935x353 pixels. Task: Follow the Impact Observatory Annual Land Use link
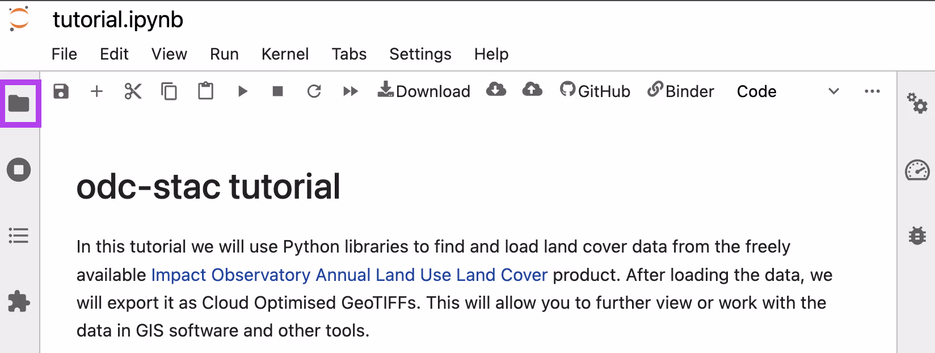click(x=349, y=275)
